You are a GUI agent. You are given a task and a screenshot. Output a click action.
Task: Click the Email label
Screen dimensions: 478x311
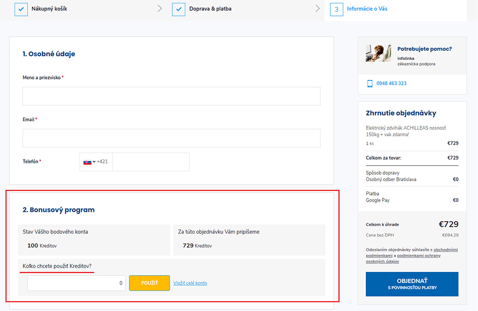pos(28,119)
